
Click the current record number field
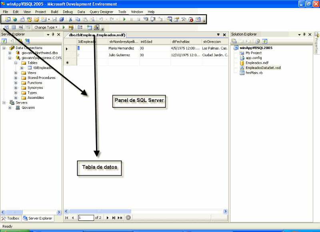click(x=86, y=218)
